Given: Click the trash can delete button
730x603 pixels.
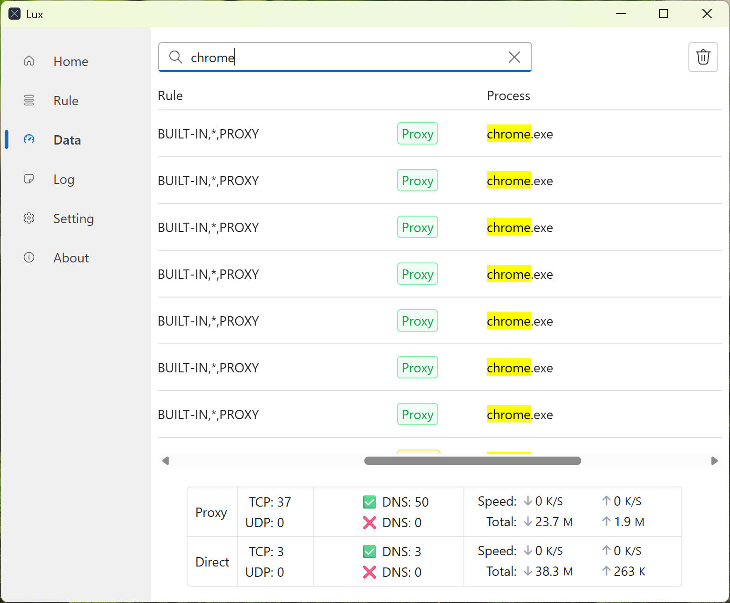Looking at the screenshot, I should 703,57.
